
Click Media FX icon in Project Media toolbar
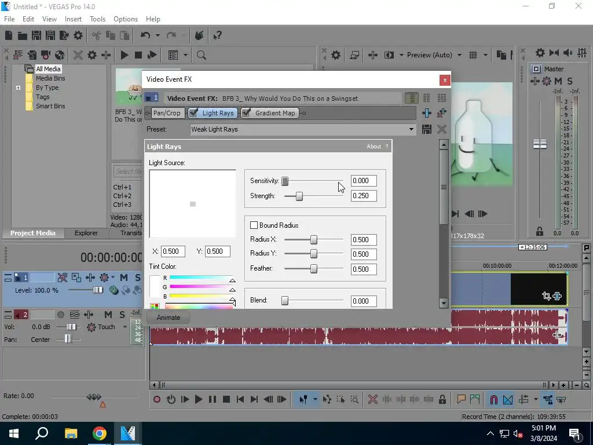106,55
